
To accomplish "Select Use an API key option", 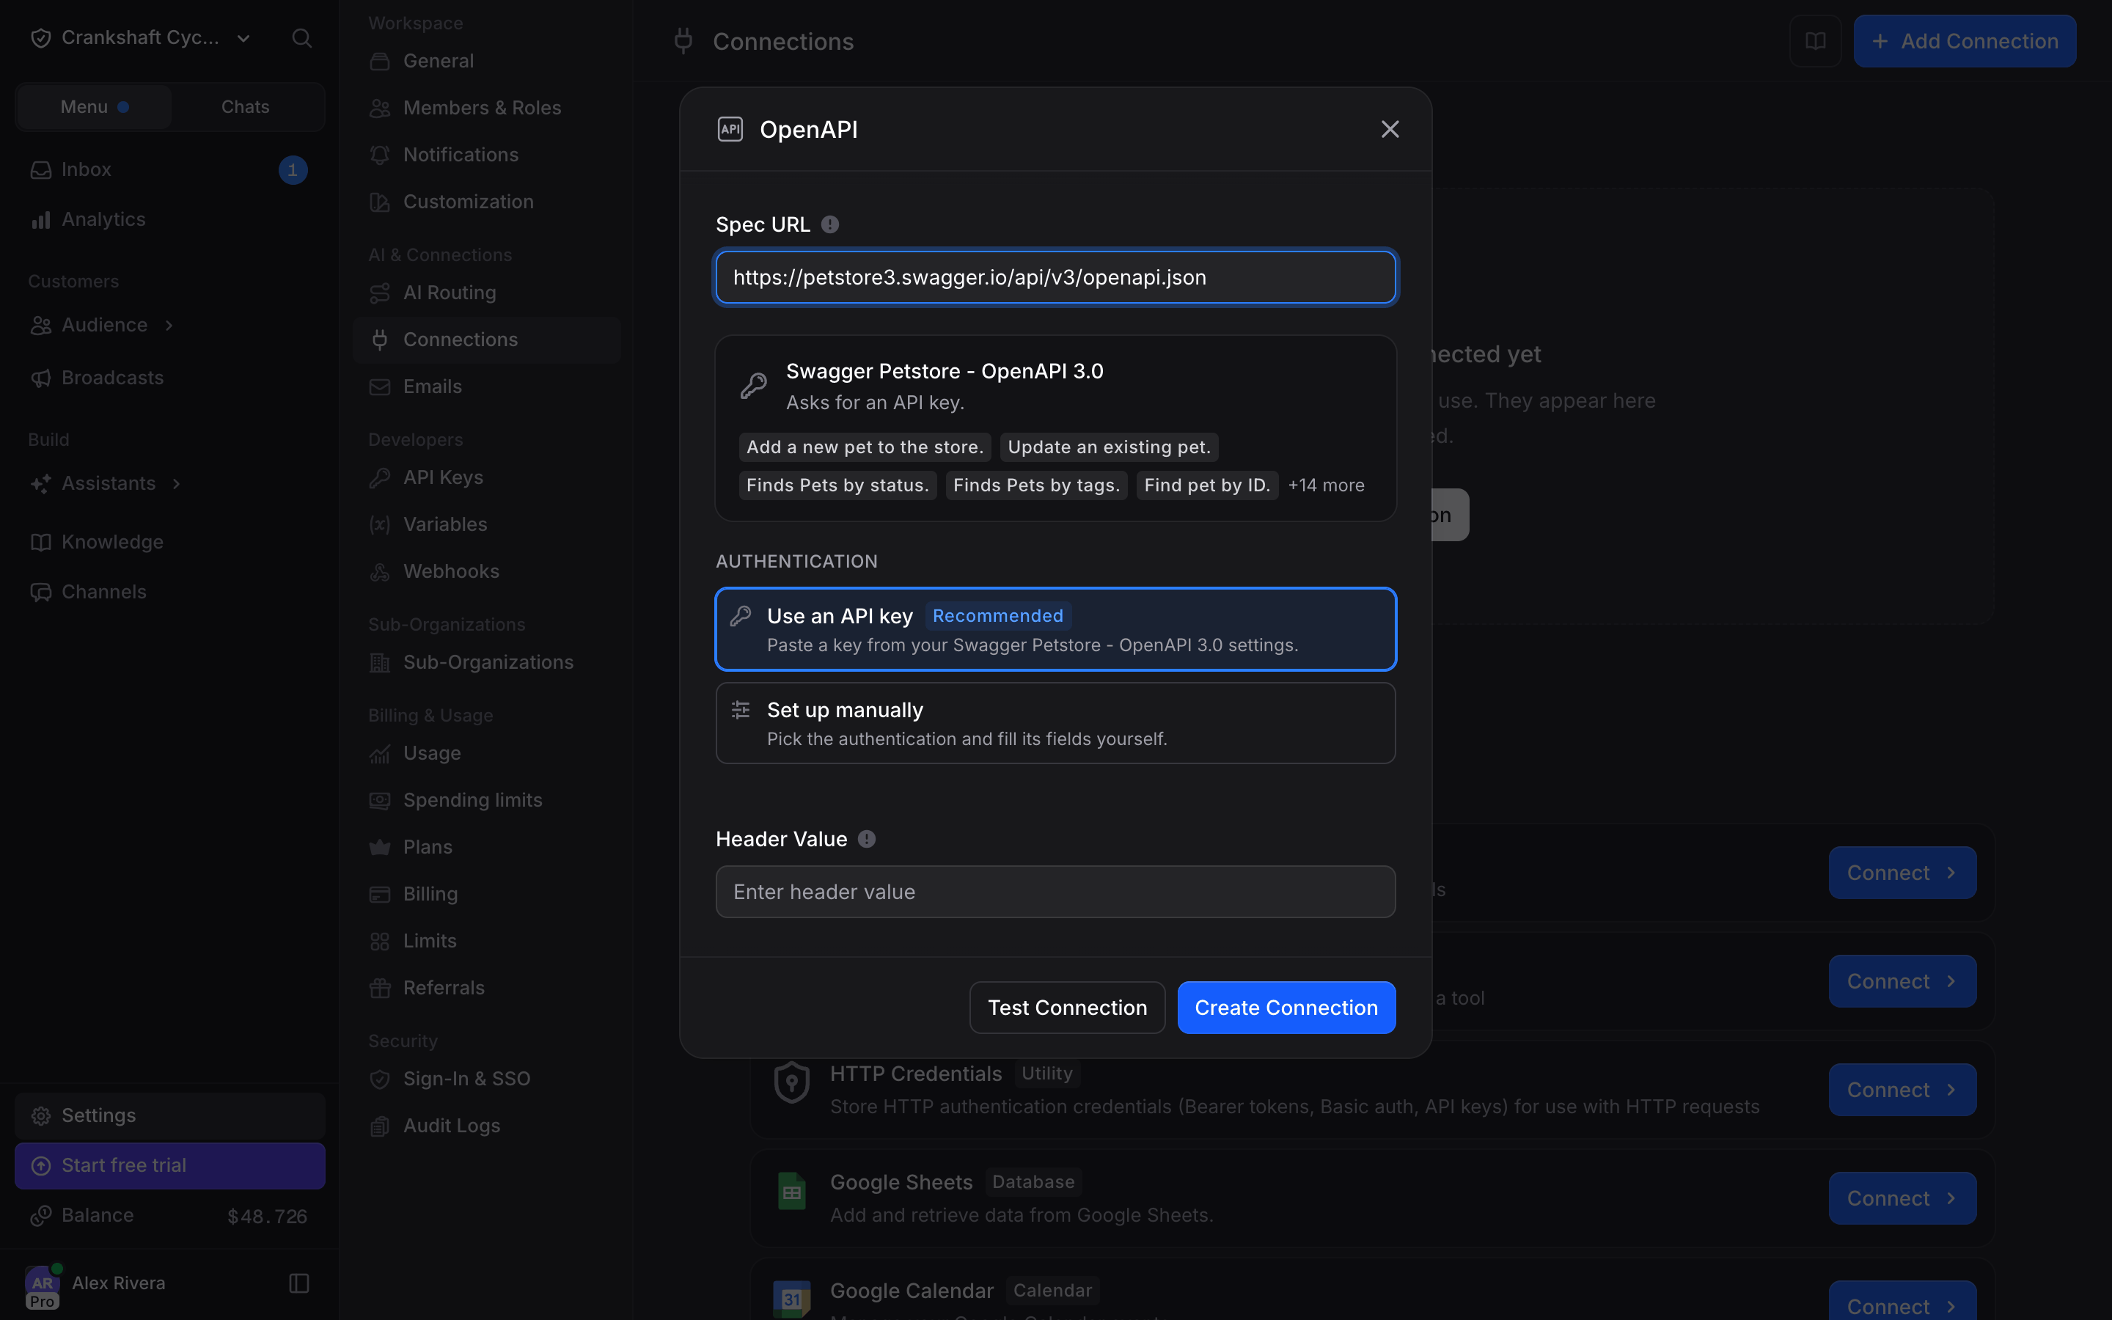I will tap(1055, 629).
